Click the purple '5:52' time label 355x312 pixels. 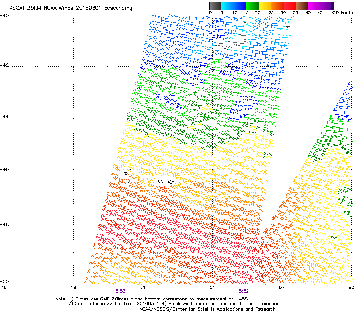(x=244, y=291)
